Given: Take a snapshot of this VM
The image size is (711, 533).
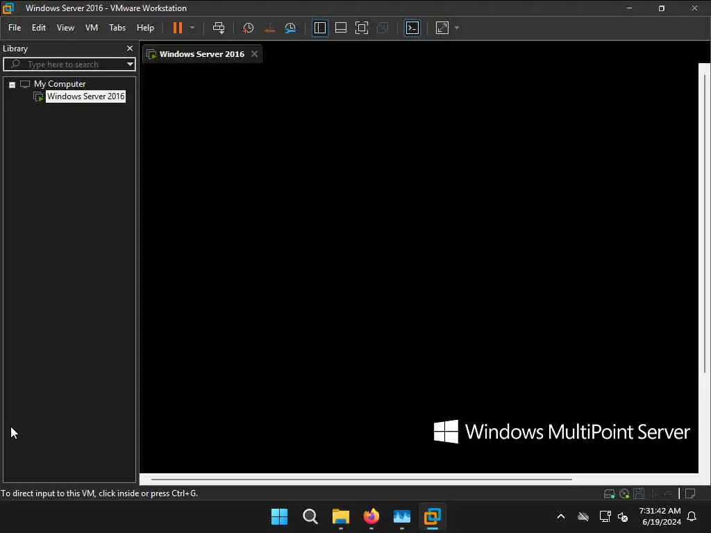Looking at the screenshot, I should (248, 28).
